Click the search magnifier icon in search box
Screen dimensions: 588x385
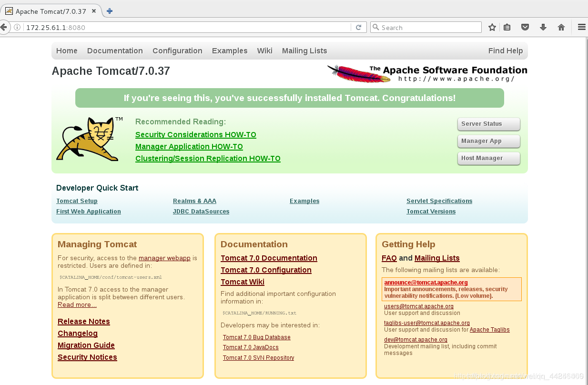coord(375,28)
